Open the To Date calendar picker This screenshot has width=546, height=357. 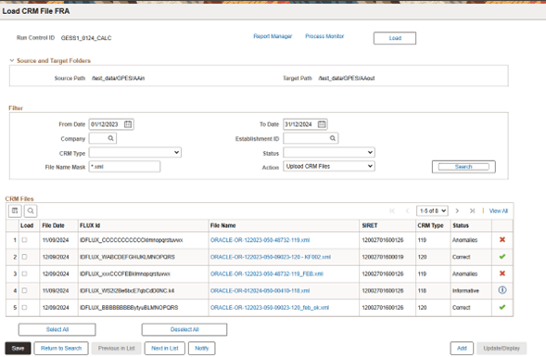[x=322, y=124]
